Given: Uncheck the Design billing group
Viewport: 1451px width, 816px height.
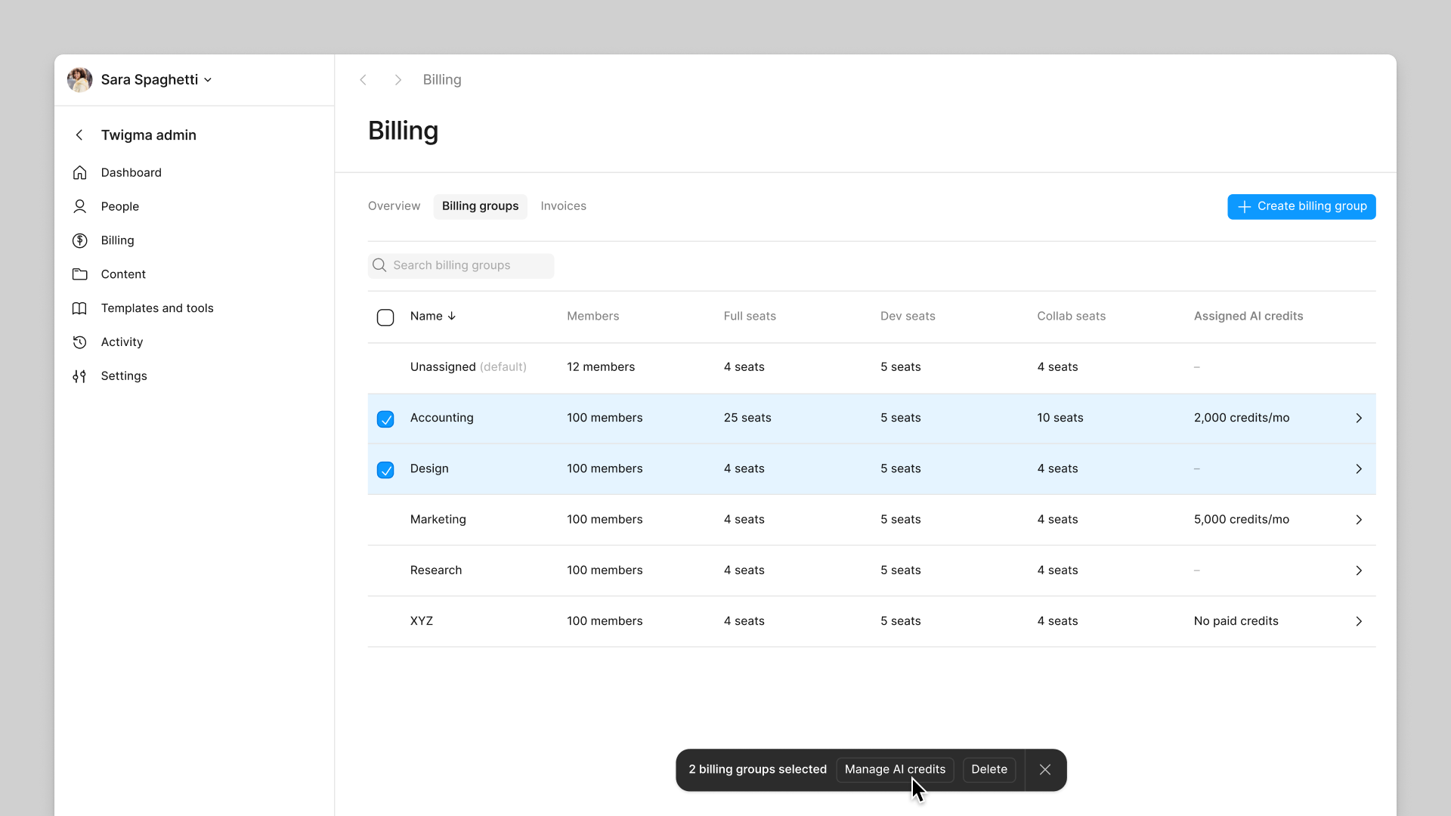Looking at the screenshot, I should coord(385,469).
